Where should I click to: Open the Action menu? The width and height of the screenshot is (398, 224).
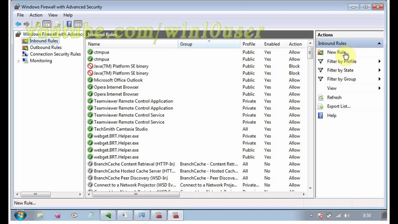click(36, 15)
